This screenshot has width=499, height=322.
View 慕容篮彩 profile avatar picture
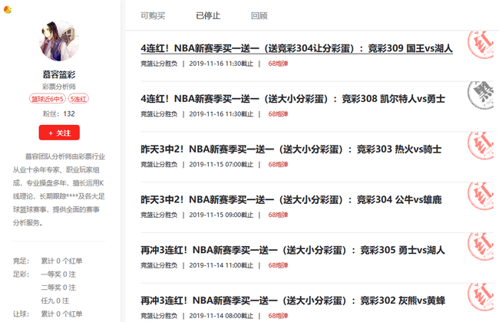(x=59, y=41)
